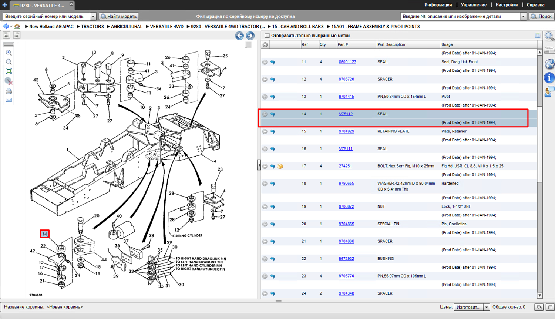Open a new tab with the plus icon

click(5, 5)
